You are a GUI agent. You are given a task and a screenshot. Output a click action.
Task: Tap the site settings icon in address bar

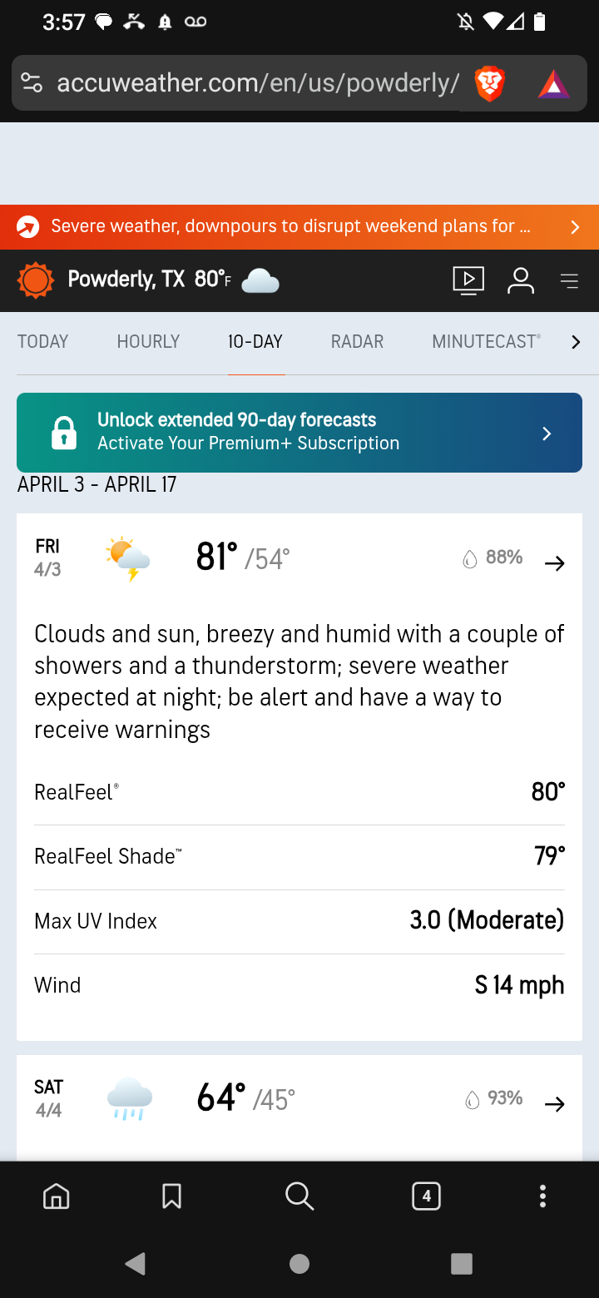(32, 83)
